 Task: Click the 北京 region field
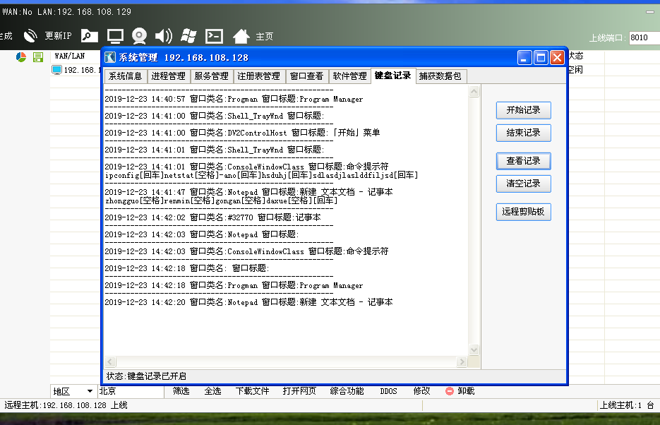(131, 391)
